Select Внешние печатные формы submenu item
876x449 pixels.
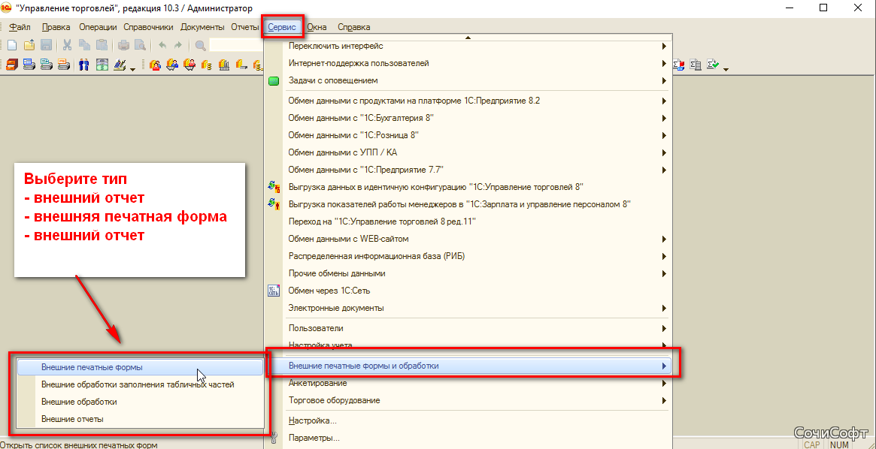[140, 368]
